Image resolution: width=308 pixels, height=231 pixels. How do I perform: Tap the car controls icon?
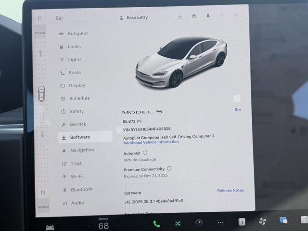[50, 227]
